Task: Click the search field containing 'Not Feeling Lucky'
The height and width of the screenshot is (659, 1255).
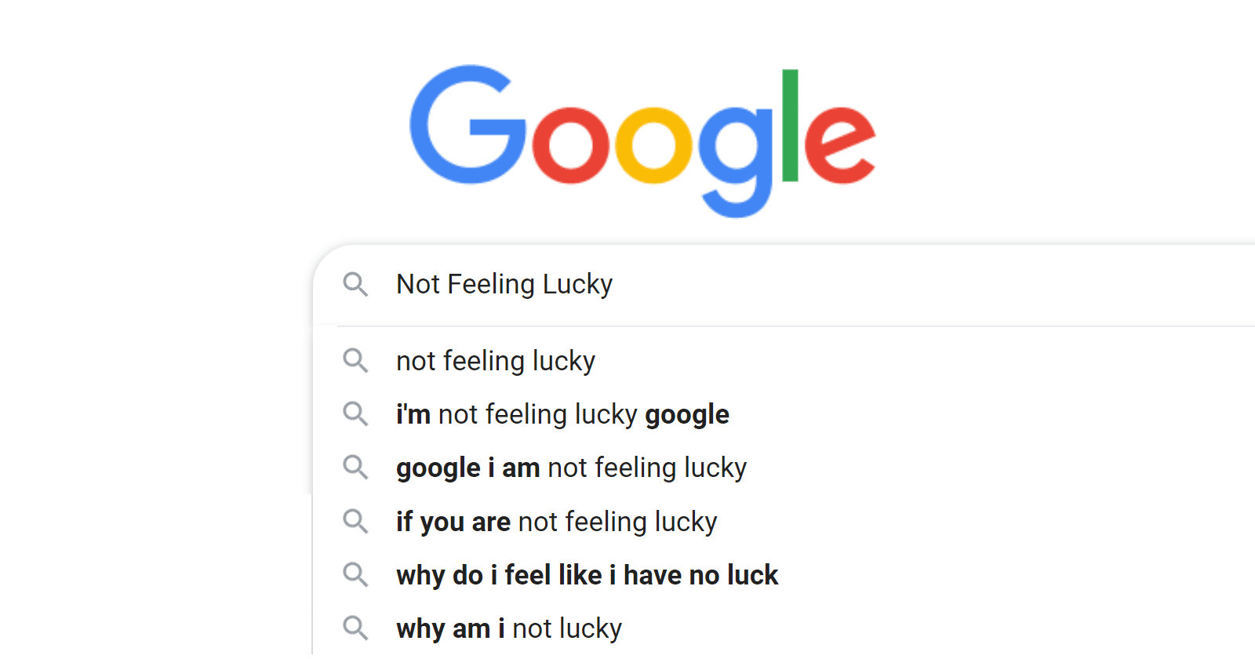Action: (784, 284)
